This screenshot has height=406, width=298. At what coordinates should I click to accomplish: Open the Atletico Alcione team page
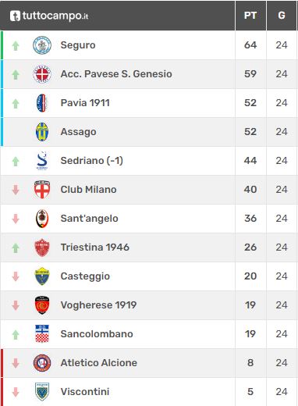tap(99, 363)
